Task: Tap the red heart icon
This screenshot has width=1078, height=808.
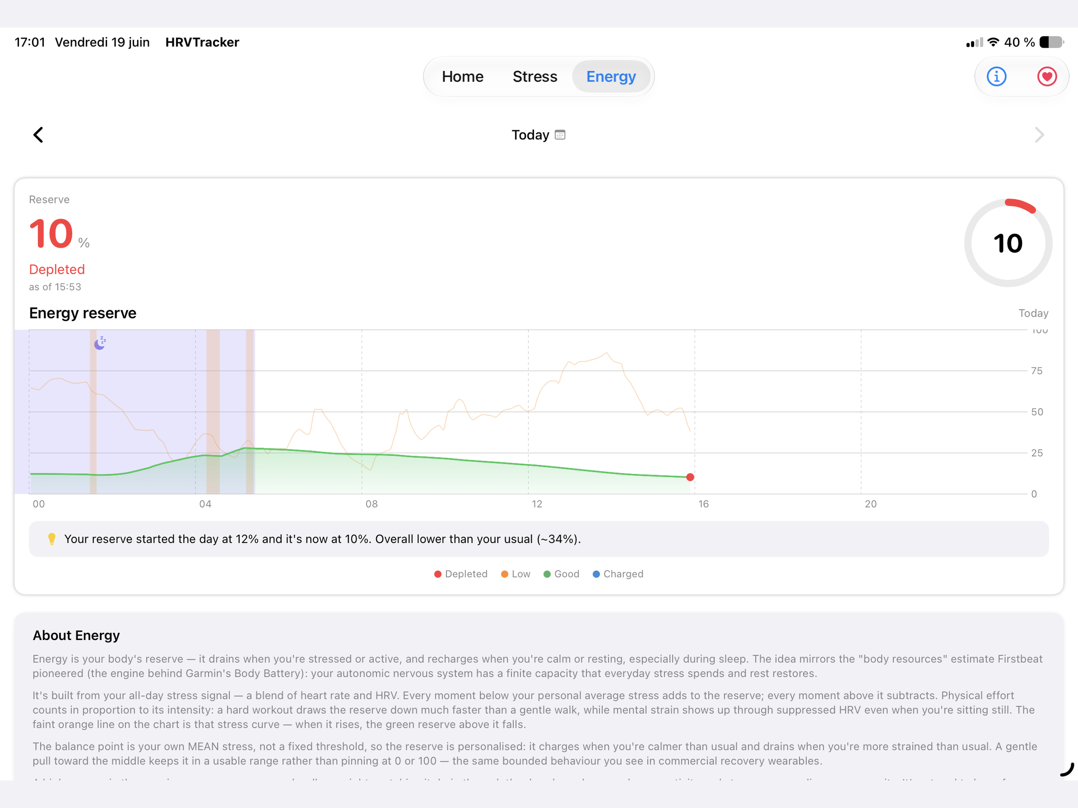Action: (x=1047, y=77)
